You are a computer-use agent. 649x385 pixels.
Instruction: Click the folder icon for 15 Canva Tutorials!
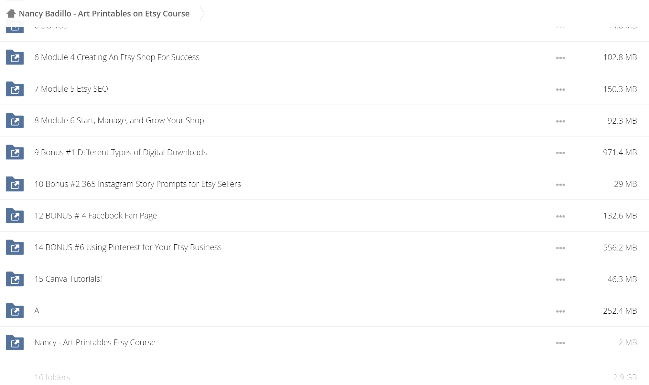pyautogui.click(x=15, y=279)
